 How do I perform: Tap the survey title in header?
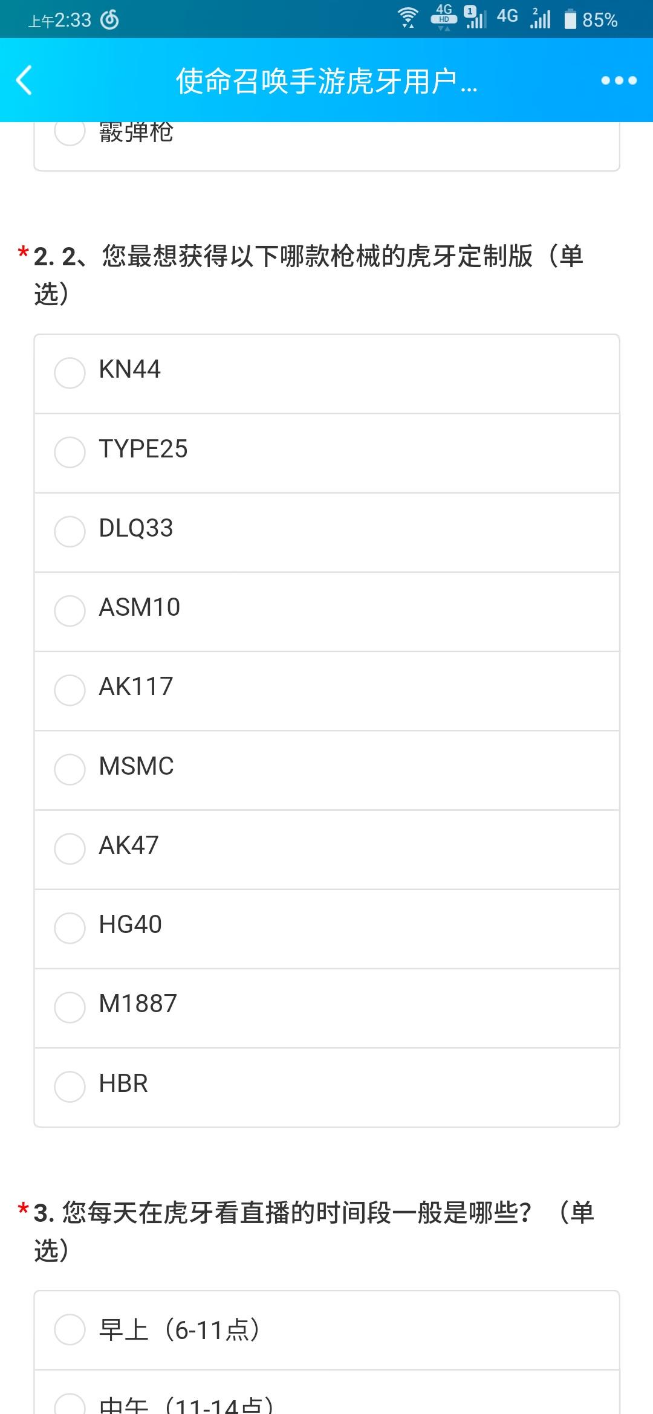pyautogui.click(x=326, y=81)
